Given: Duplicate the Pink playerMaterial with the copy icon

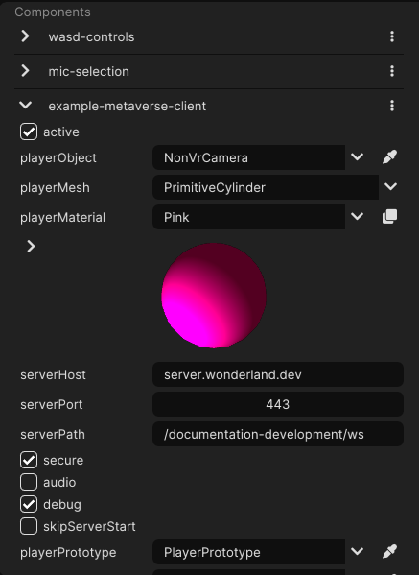Looking at the screenshot, I should (x=389, y=217).
